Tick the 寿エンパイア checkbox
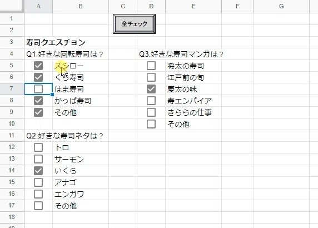Image resolution: width=318 pixels, height=228 pixels. tap(151, 101)
